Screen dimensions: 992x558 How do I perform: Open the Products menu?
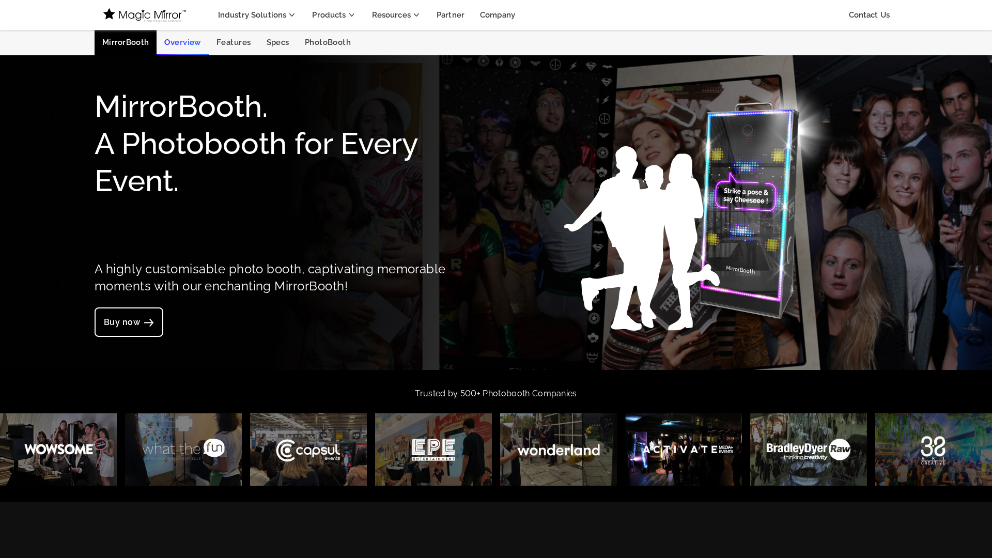coord(334,15)
